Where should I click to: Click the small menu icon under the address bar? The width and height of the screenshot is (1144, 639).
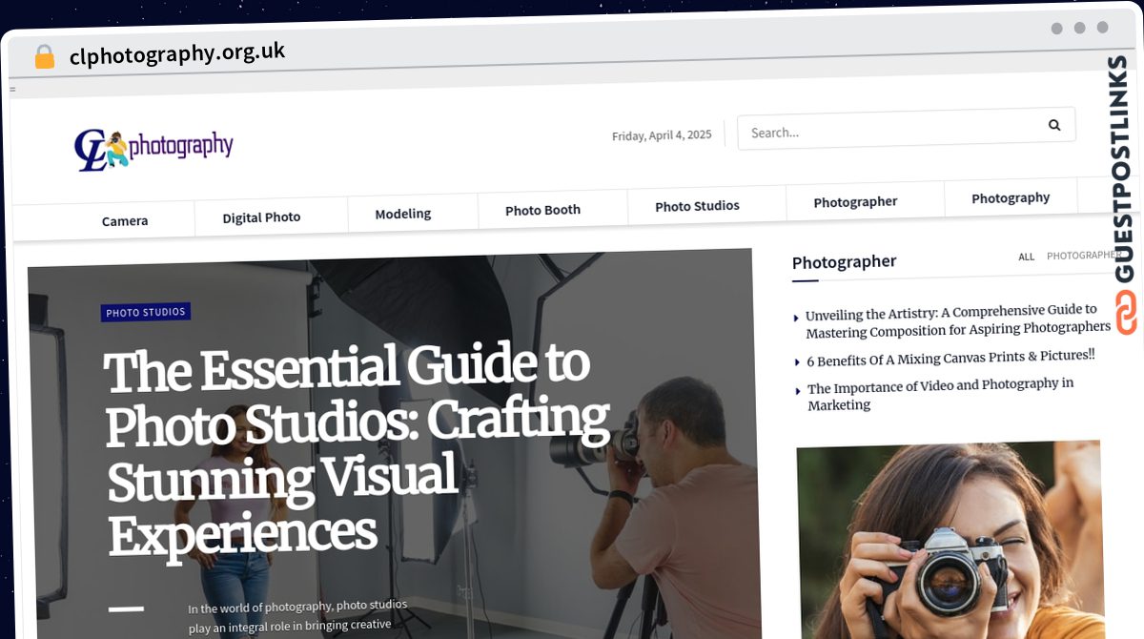click(x=12, y=90)
